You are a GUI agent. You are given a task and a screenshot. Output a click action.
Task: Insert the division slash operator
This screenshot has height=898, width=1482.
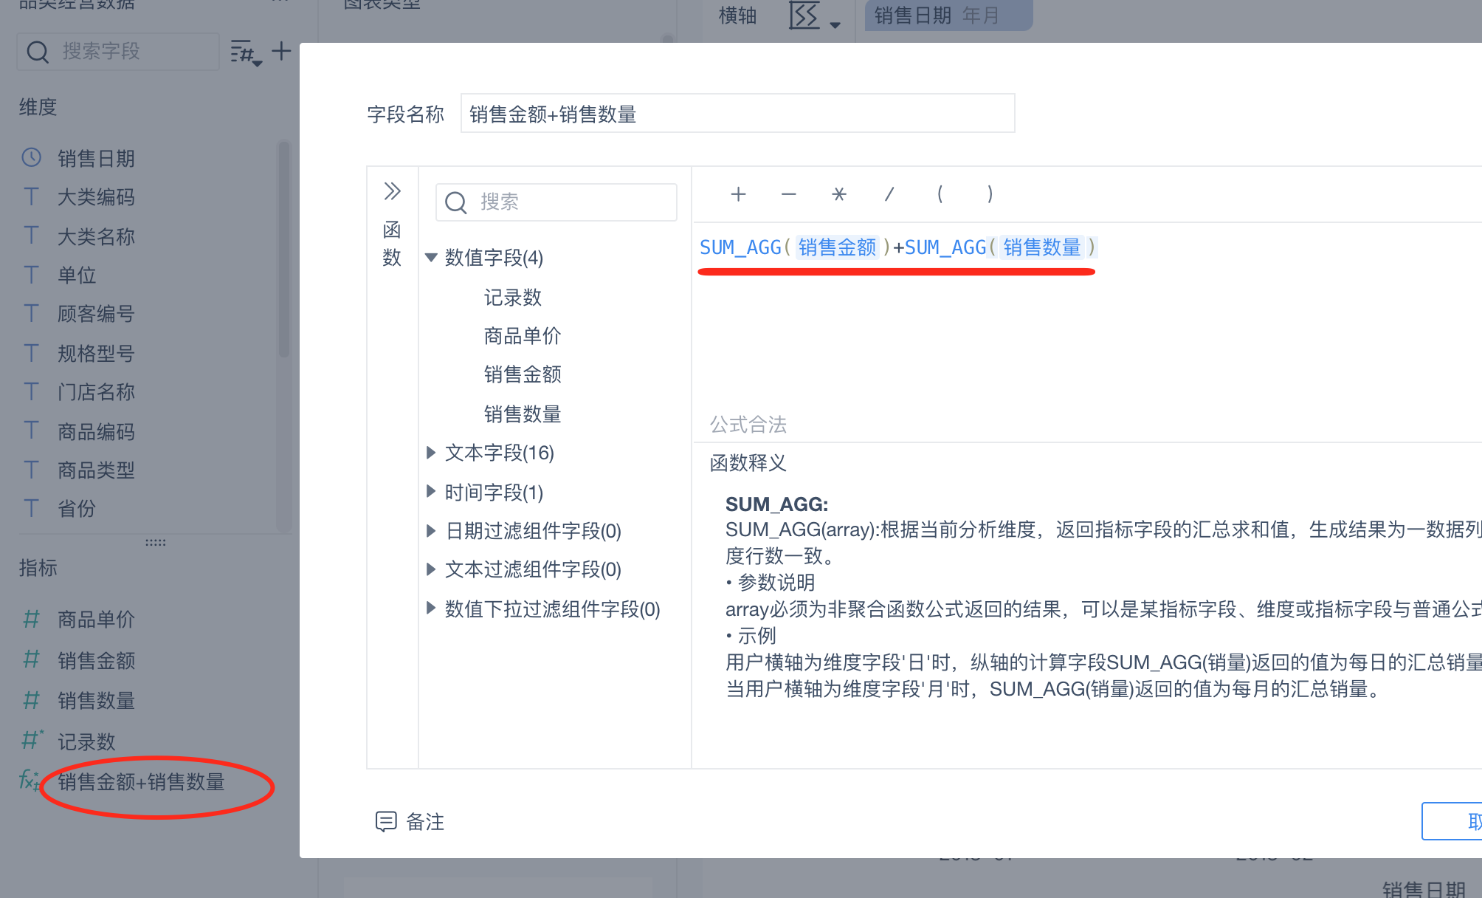pos(889,194)
